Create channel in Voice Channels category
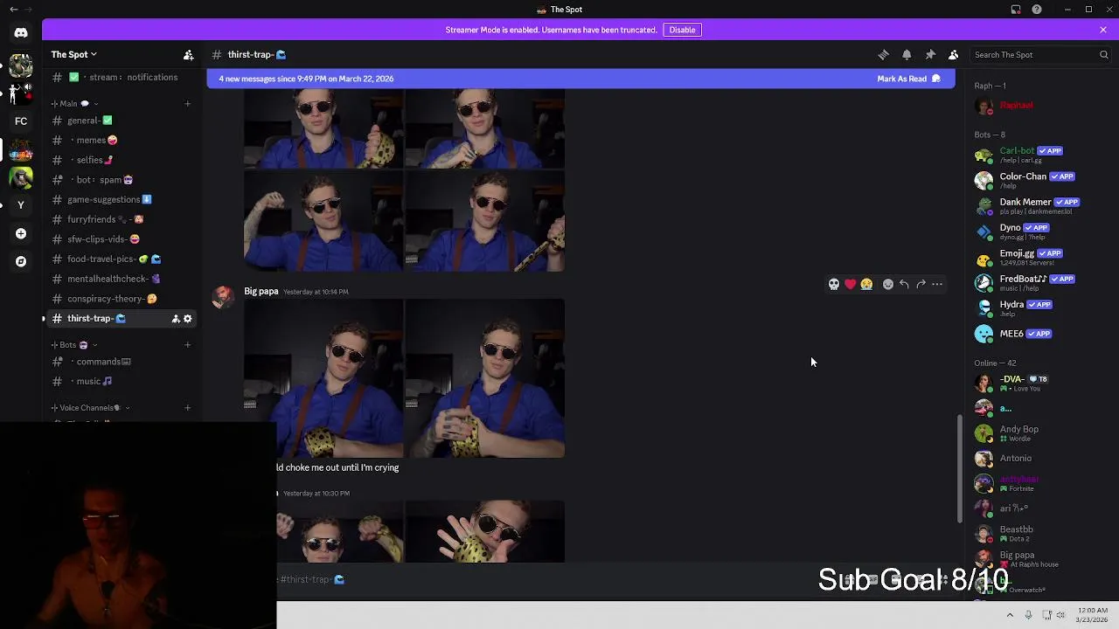This screenshot has width=1119, height=629. pyautogui.click(x=187, y=408)
